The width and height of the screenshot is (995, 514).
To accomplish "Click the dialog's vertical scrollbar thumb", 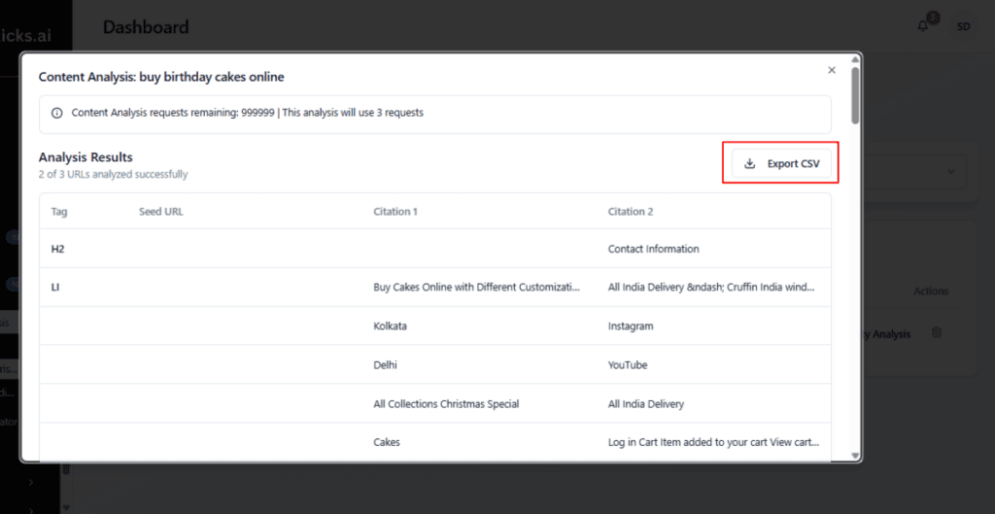I will 854,95.
